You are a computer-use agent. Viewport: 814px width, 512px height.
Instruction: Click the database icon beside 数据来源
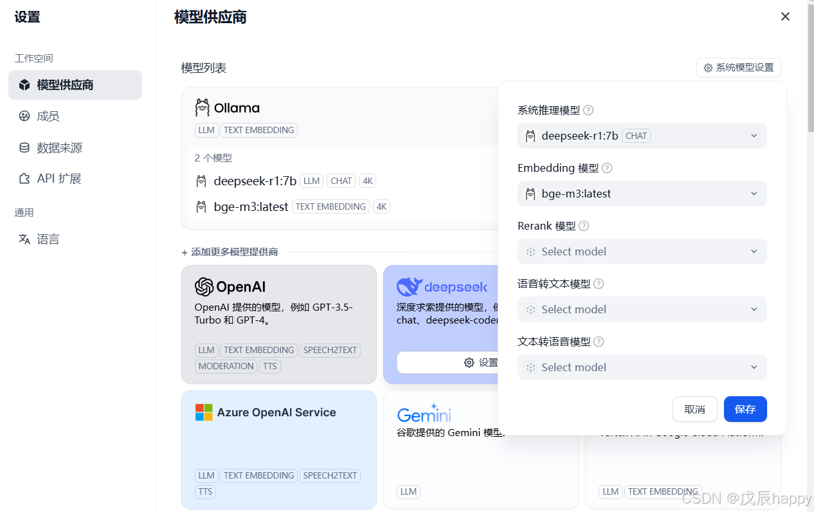click(24, 148)
